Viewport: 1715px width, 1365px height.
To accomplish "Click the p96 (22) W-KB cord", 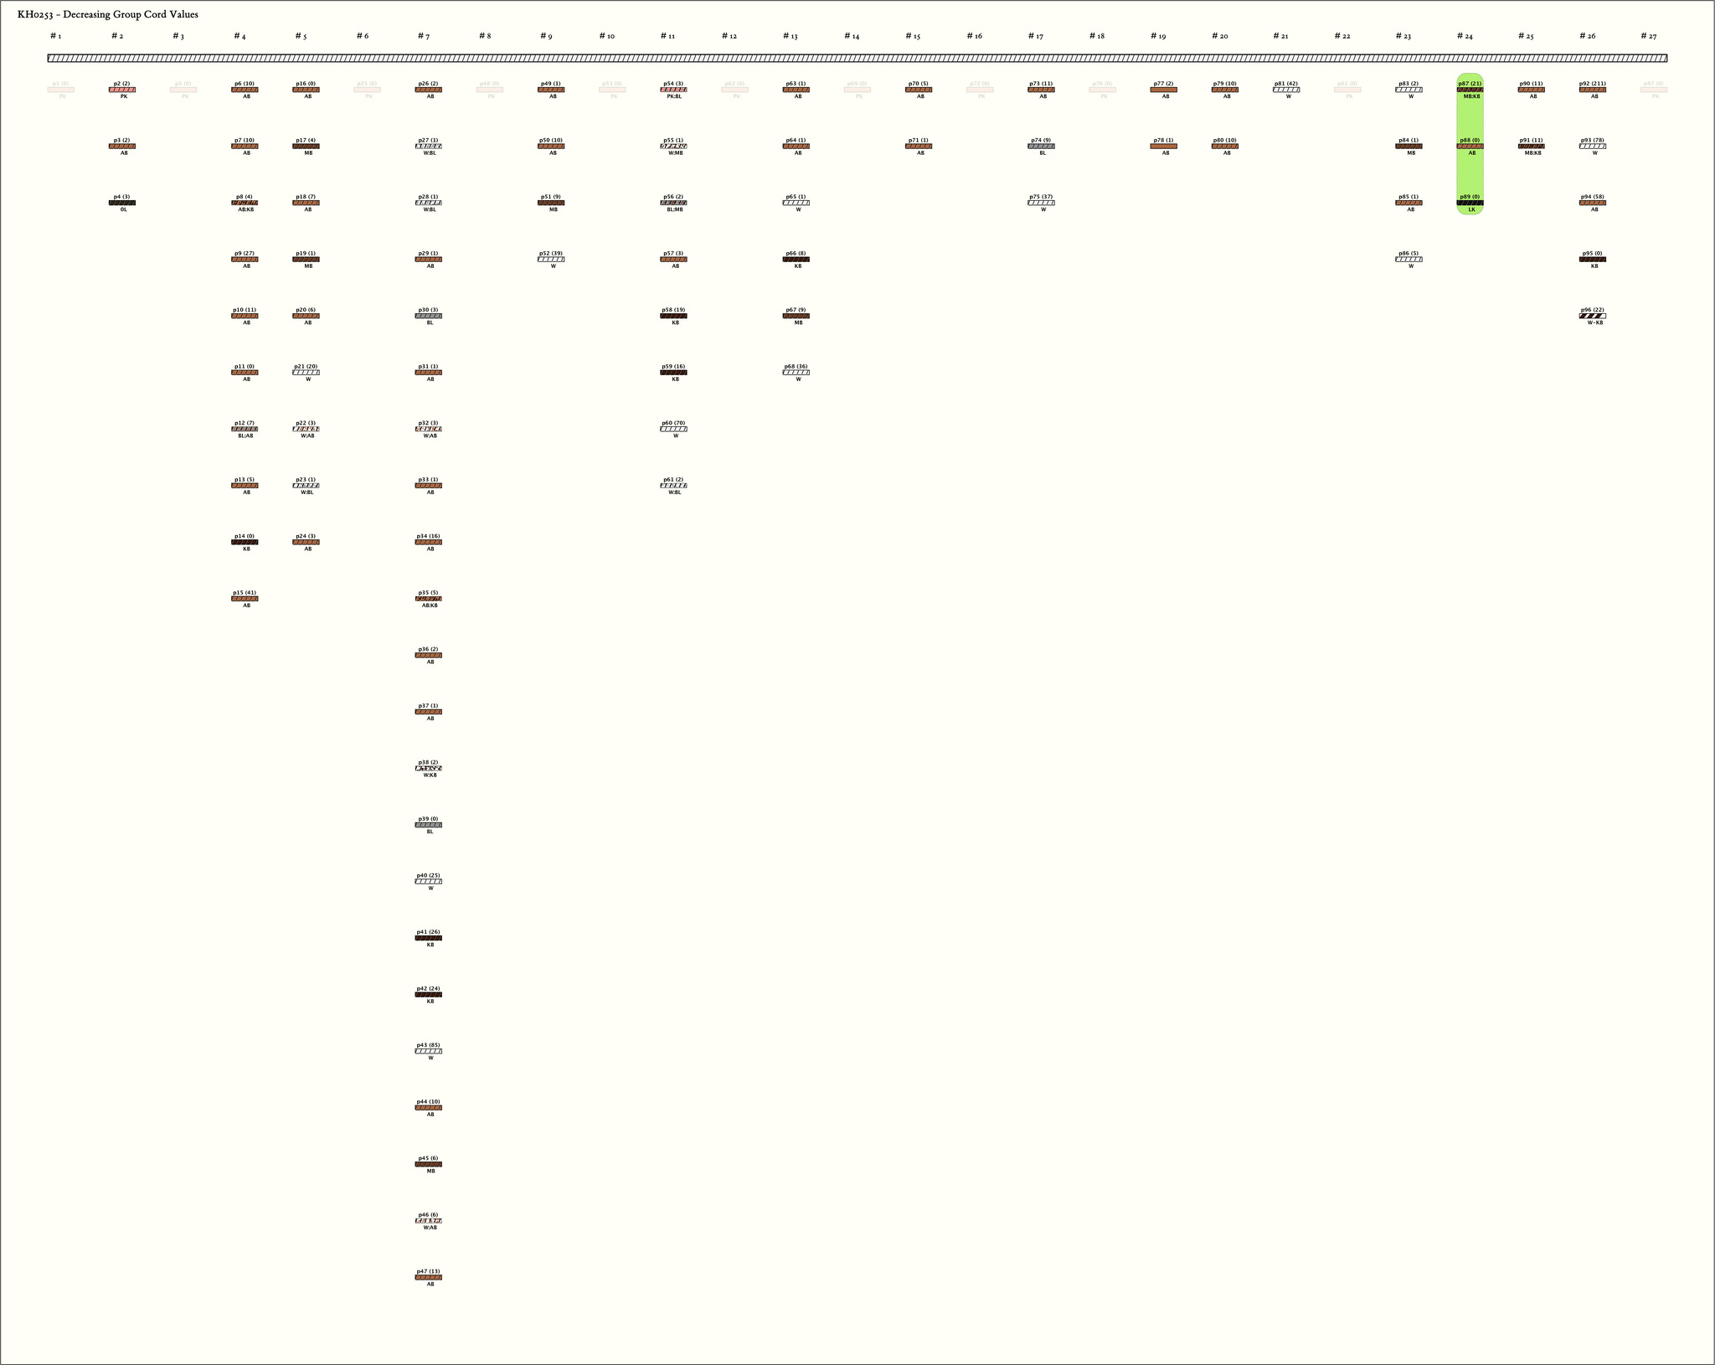I will point(1592,316).
